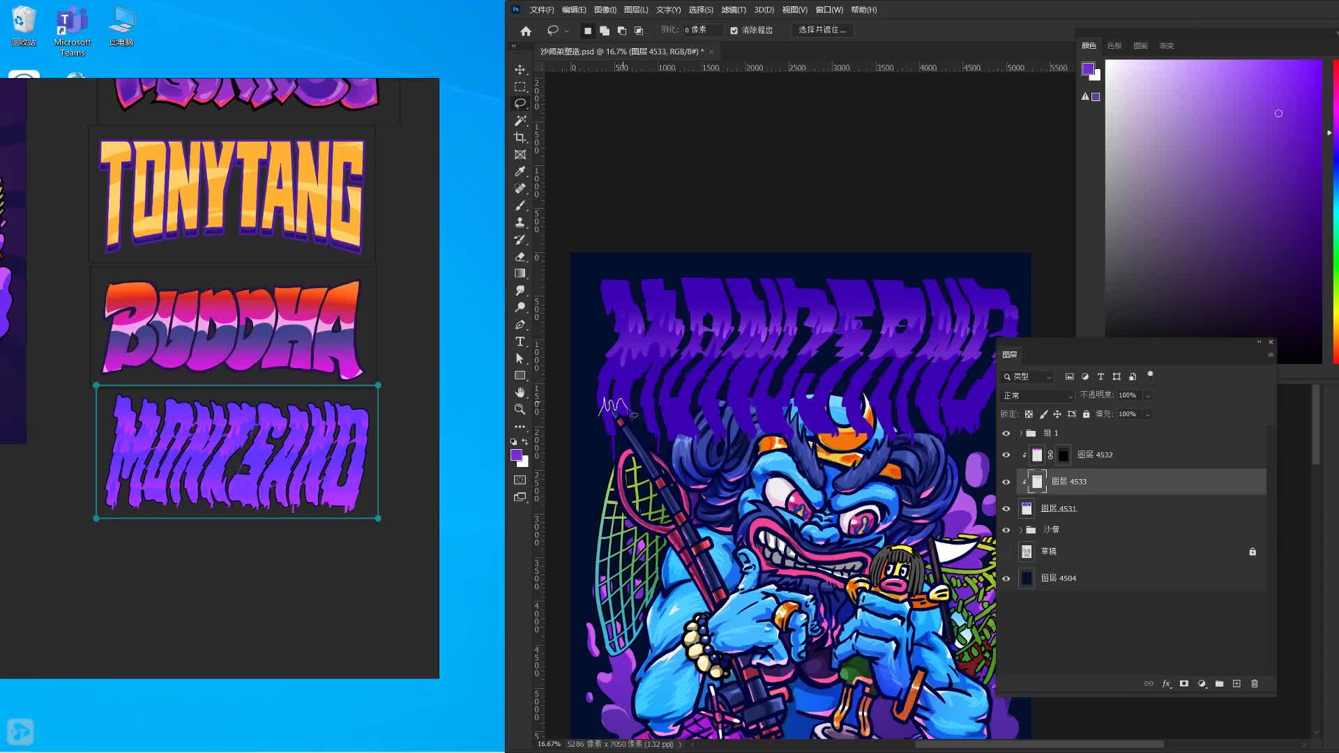Click the 图层 4532 layer mask thumbnail
1339x753 pixels.
(1063, 455)
